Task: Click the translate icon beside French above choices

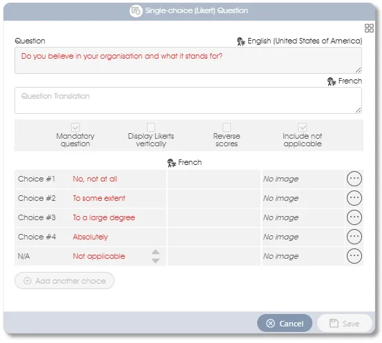Action: pyautogui.click(x=172, y=163)
